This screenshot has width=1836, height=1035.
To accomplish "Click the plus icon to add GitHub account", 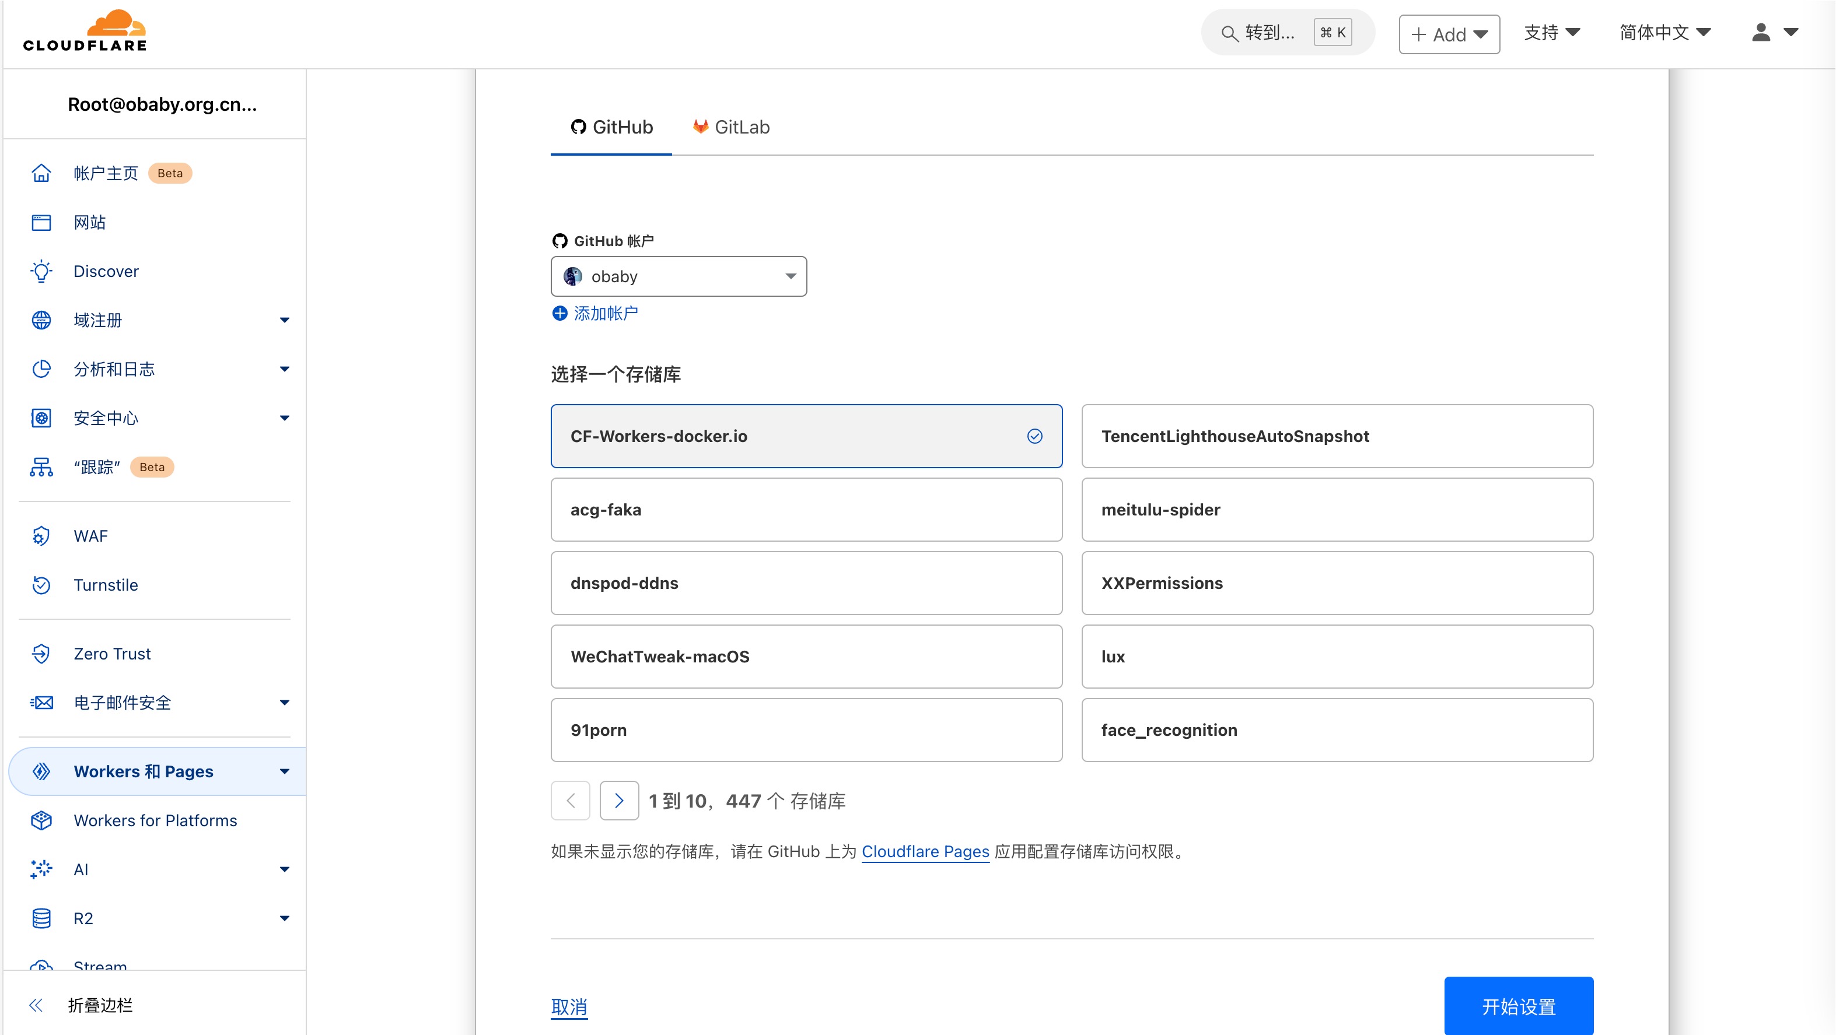I will pyautogui.click(x=560, y=314).
